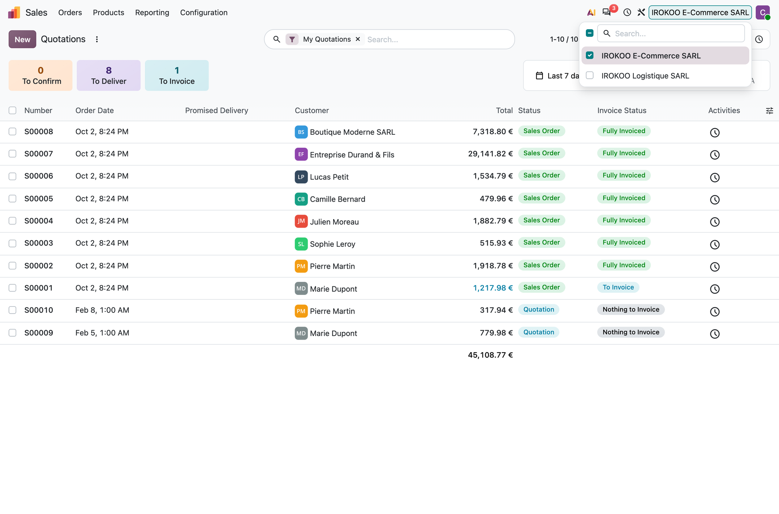The width and height of the screenshot is (779, 514).
Task: Sort by Total column header
Action: [504, 110]
